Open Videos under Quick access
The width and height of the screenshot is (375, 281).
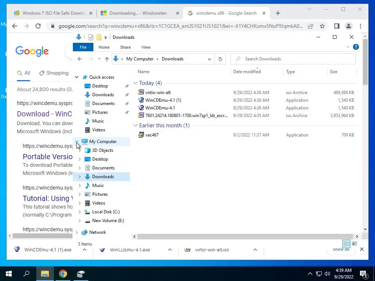click(99, 130)
